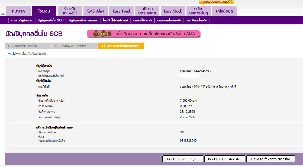Click Print the web page button

tap(183, 159)
